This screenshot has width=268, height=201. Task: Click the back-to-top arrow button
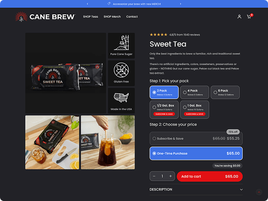[259, 192]
